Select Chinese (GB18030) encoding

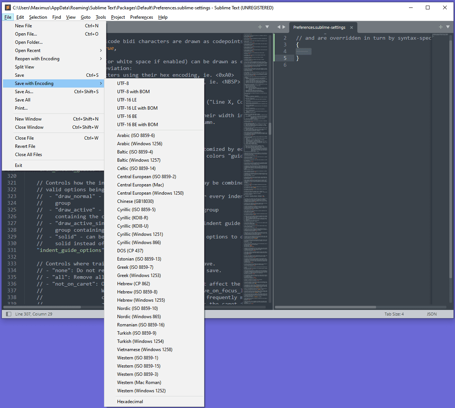pos(154,201)
